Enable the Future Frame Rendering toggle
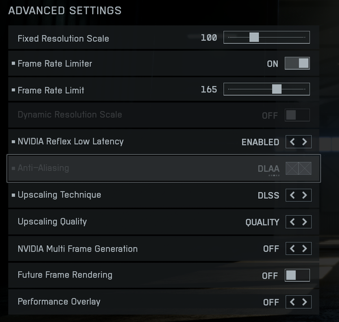 (x=298, y=275)
